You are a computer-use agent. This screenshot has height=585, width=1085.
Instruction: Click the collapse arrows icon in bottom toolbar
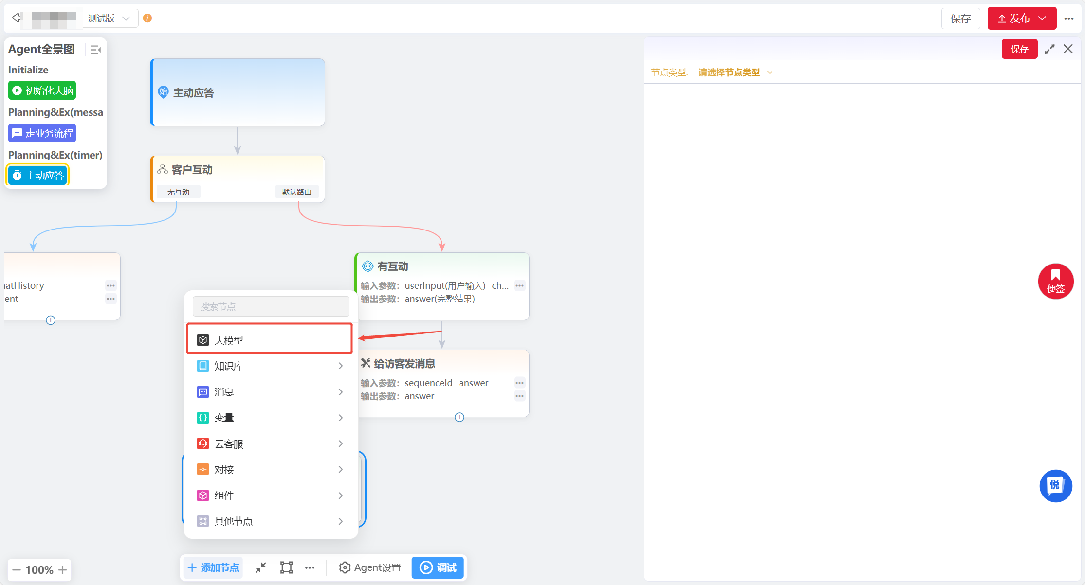(x=261, y=567)
